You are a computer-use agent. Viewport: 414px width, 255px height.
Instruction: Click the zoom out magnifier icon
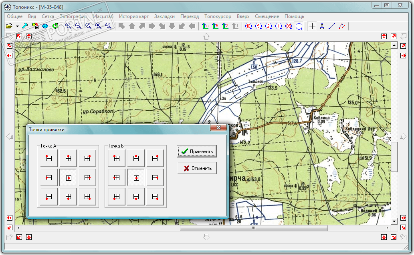[x=78, y=26]
